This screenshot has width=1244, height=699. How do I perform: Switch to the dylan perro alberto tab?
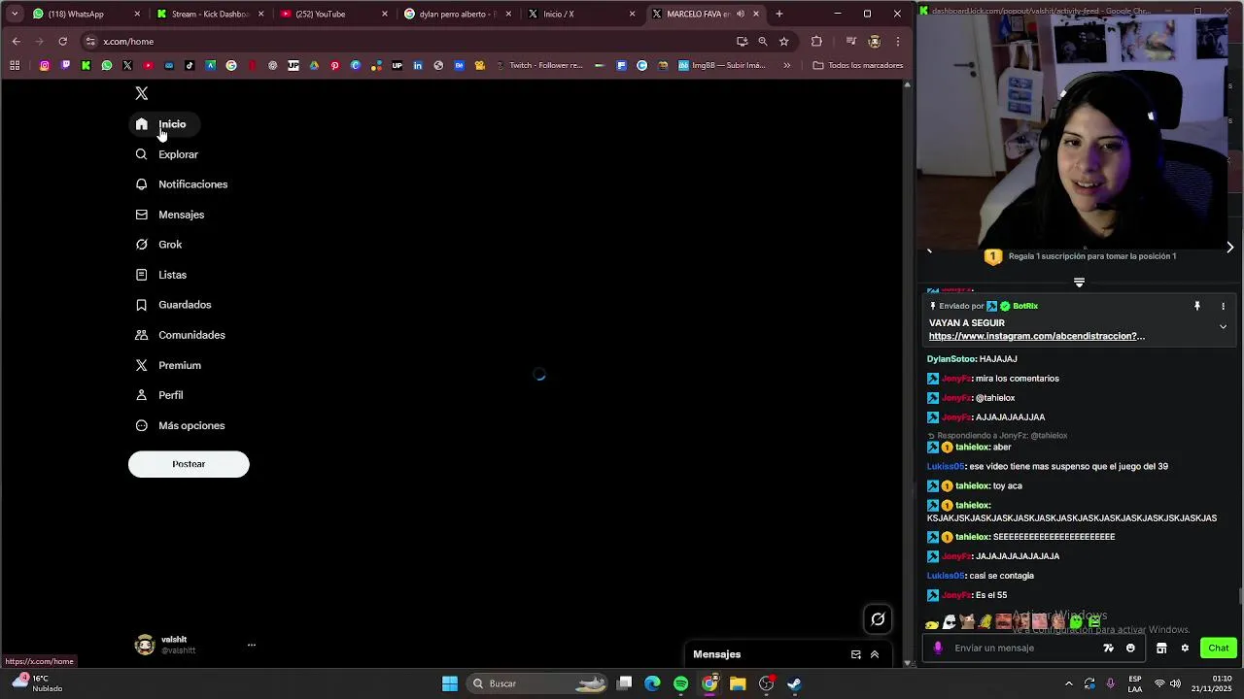tap(457, 14)
